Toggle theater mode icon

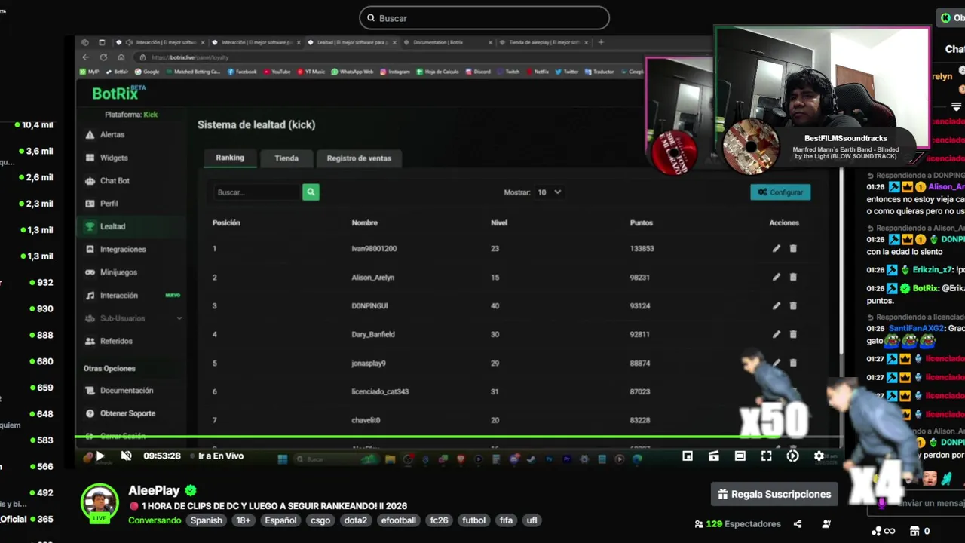coord(740,456)
